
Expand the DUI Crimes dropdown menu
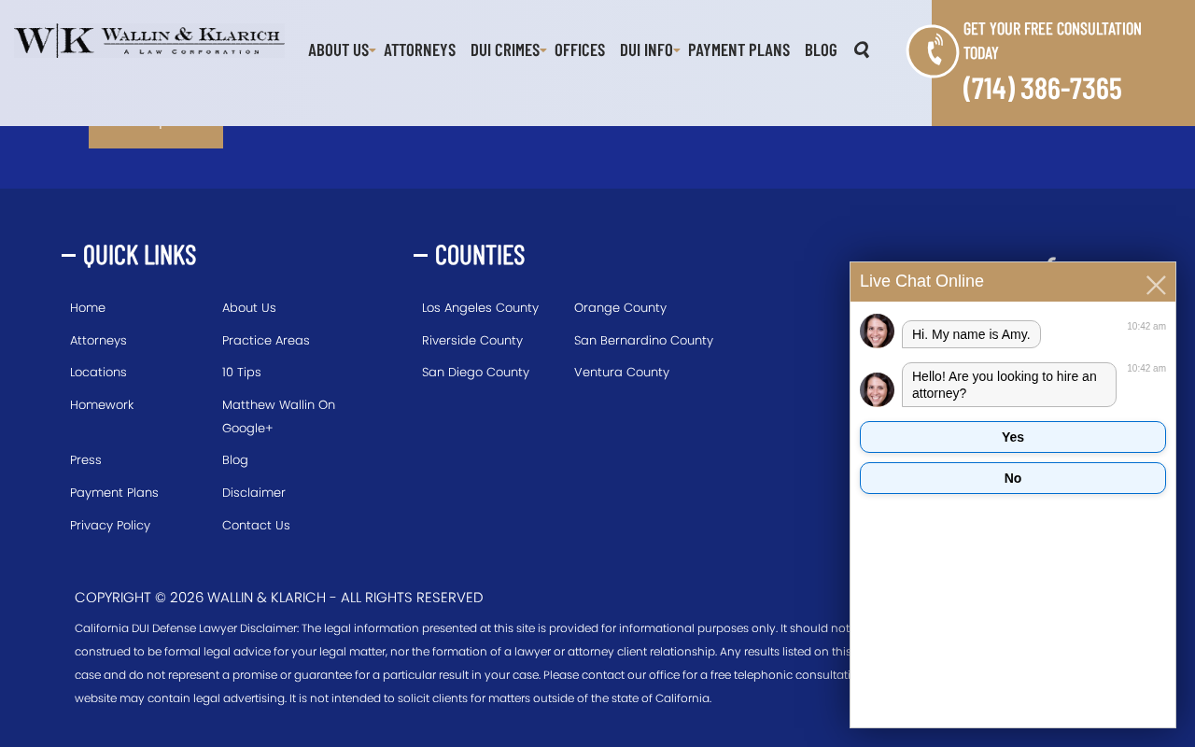point(543,50)
